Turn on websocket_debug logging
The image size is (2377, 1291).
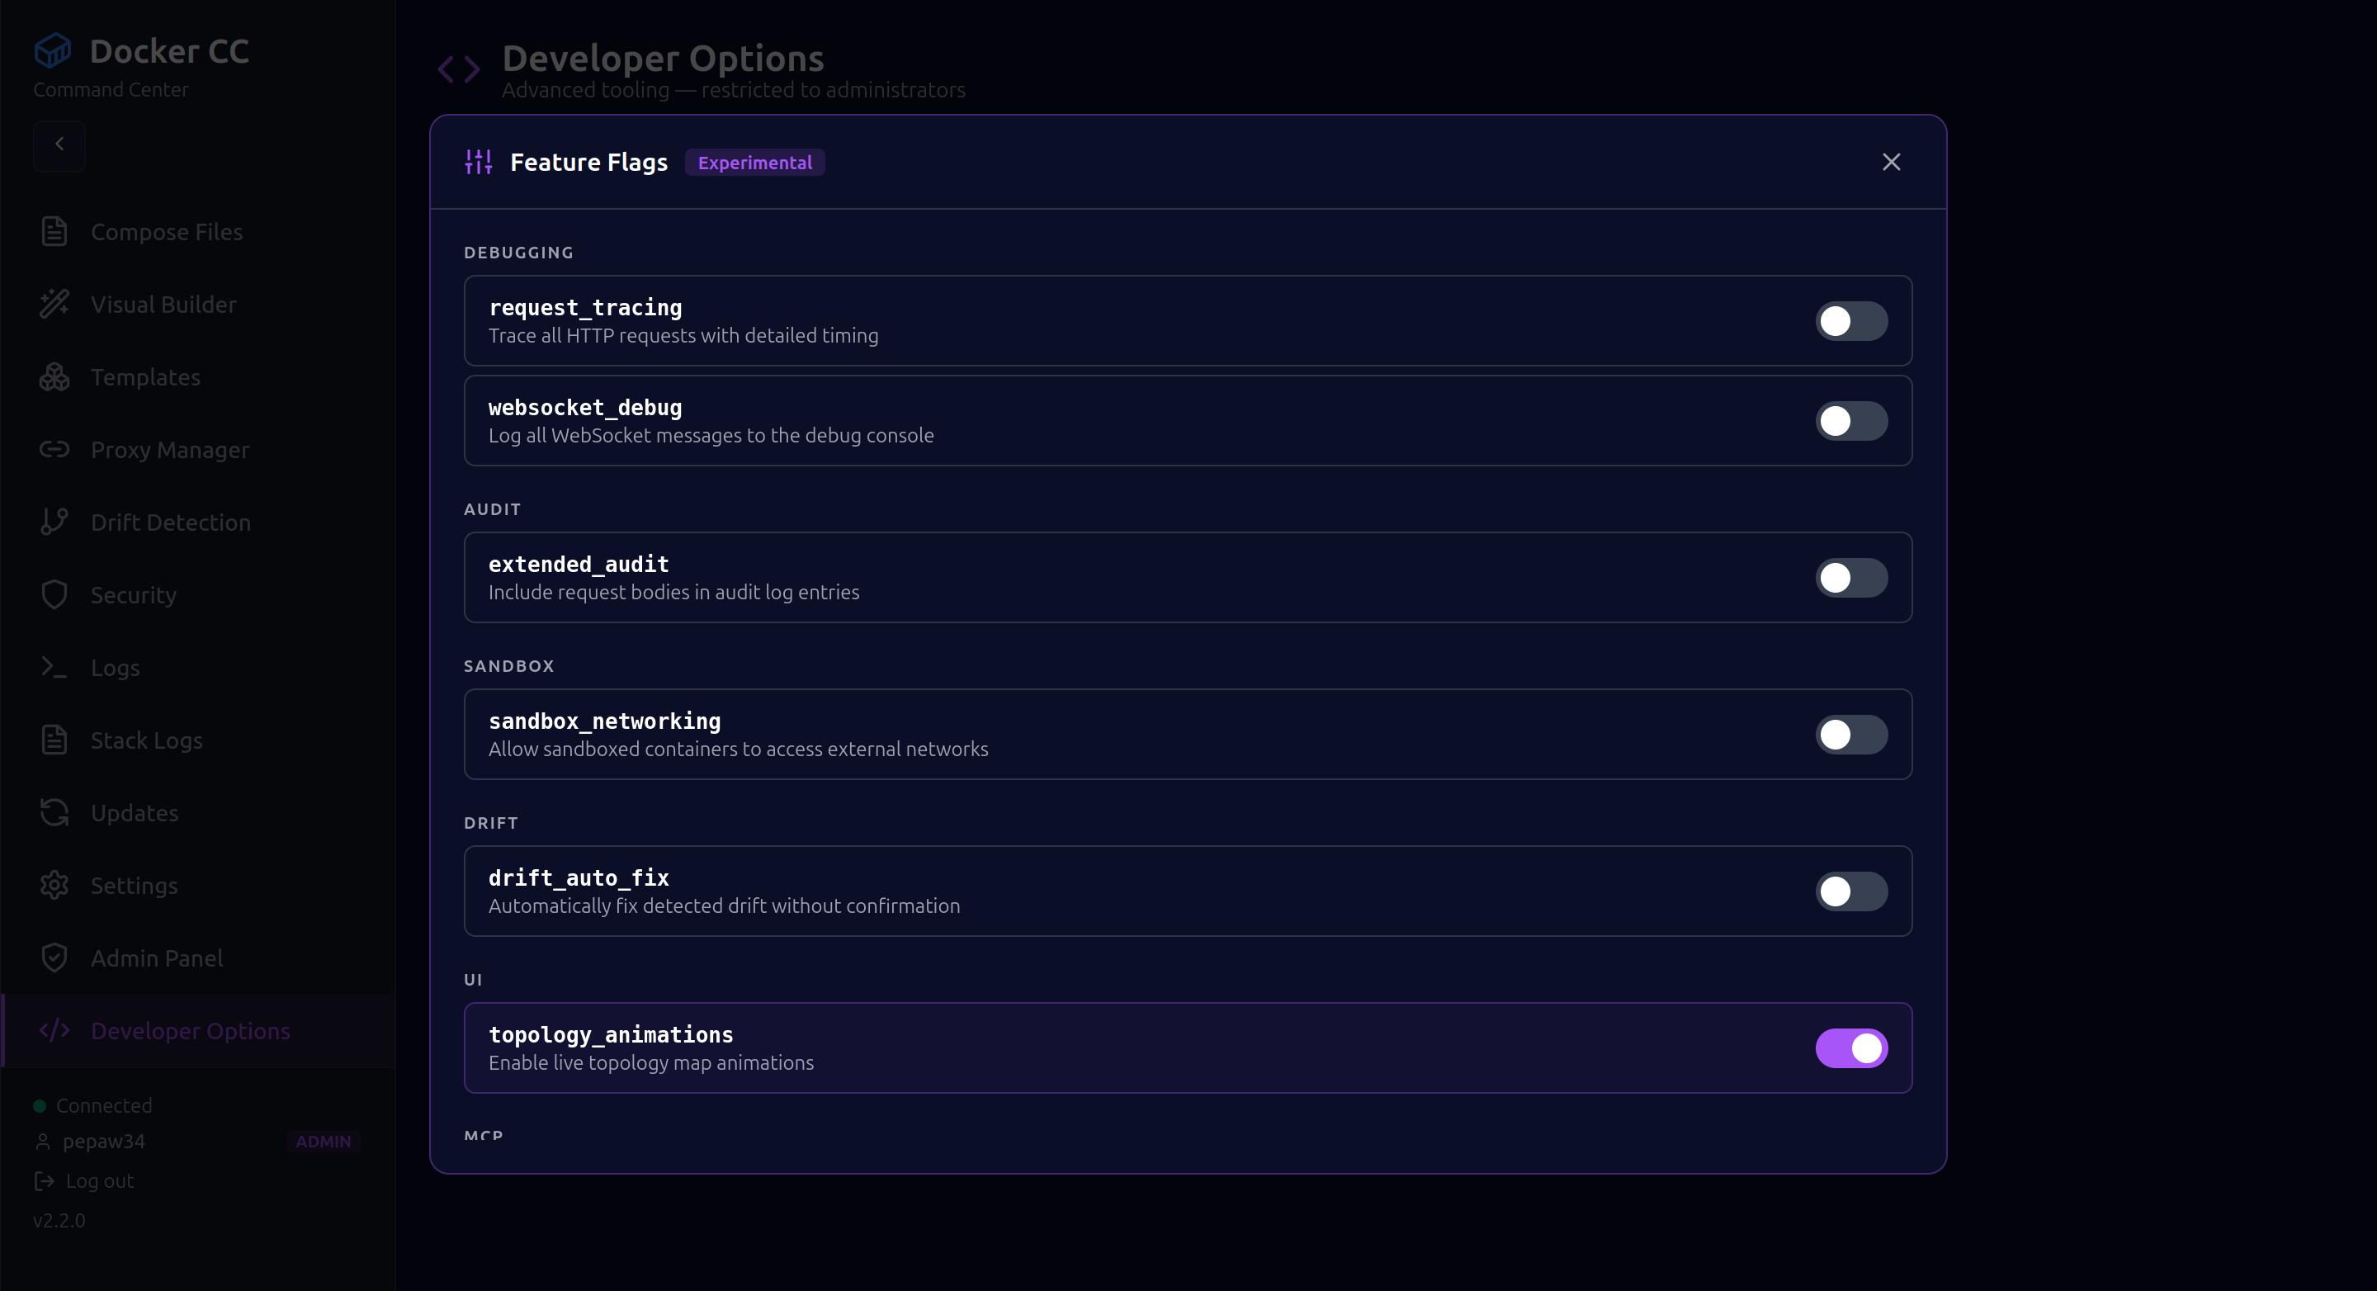pos(1851,420)
